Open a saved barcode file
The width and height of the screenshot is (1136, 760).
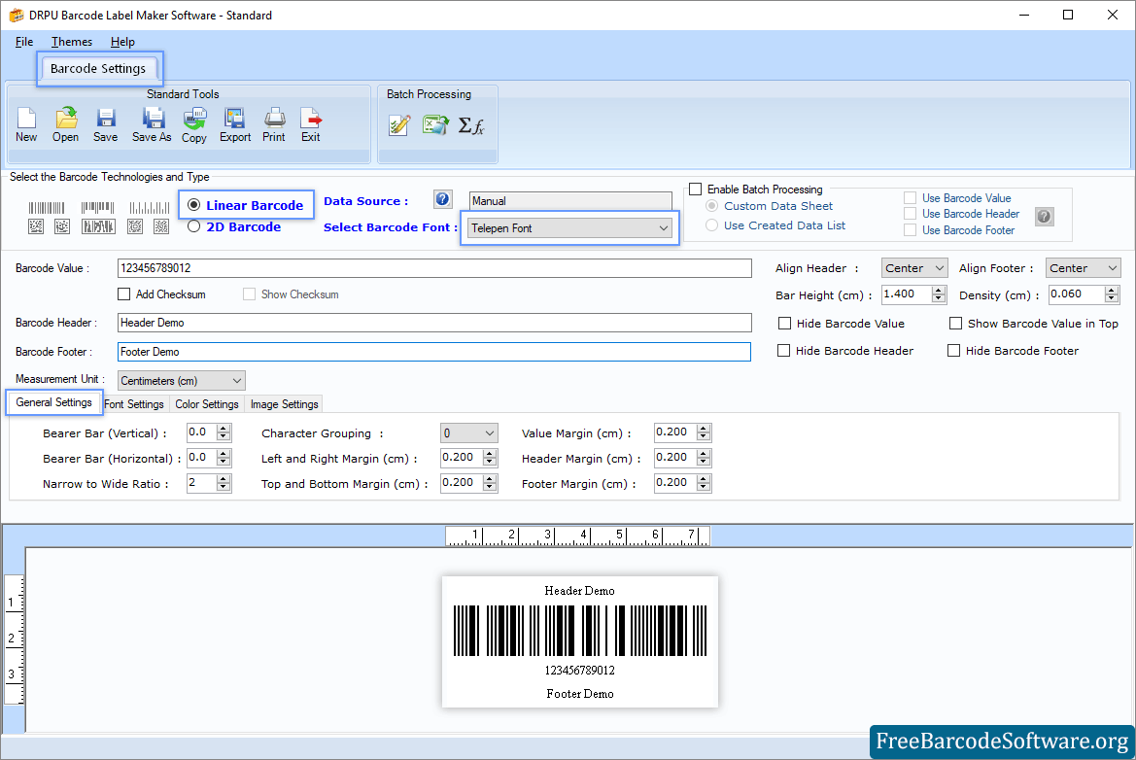point(65,124)
